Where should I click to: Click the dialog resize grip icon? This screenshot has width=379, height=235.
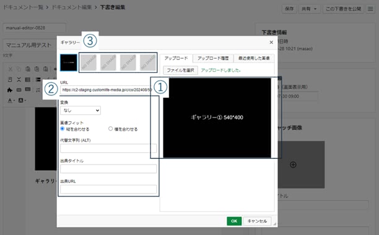[x=274, y=224]
